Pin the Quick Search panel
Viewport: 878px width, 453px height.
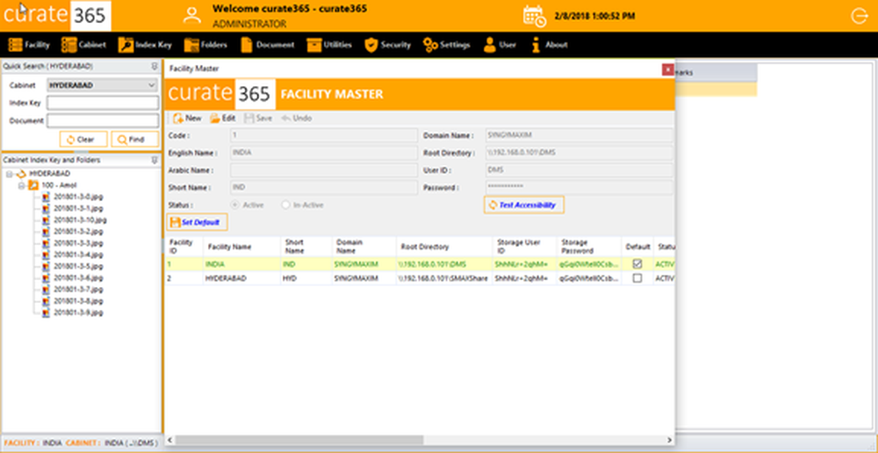[155, 66]
